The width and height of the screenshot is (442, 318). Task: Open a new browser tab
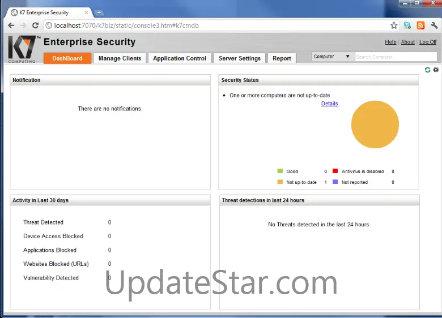click(99, 12)
